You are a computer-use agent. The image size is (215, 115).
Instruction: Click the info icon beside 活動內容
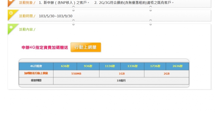(11, 27)
